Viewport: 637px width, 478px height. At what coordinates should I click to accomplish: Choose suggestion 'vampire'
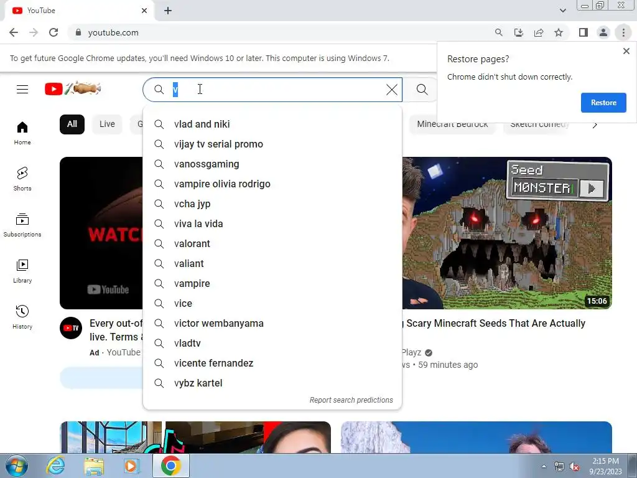click(x=272, y=283)
